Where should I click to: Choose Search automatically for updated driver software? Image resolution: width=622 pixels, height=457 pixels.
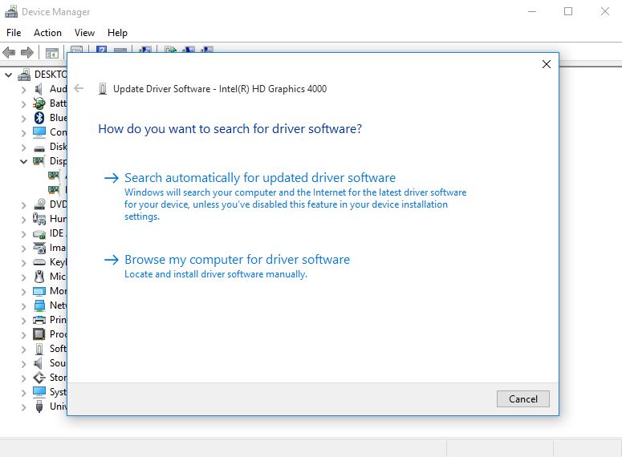259,178
